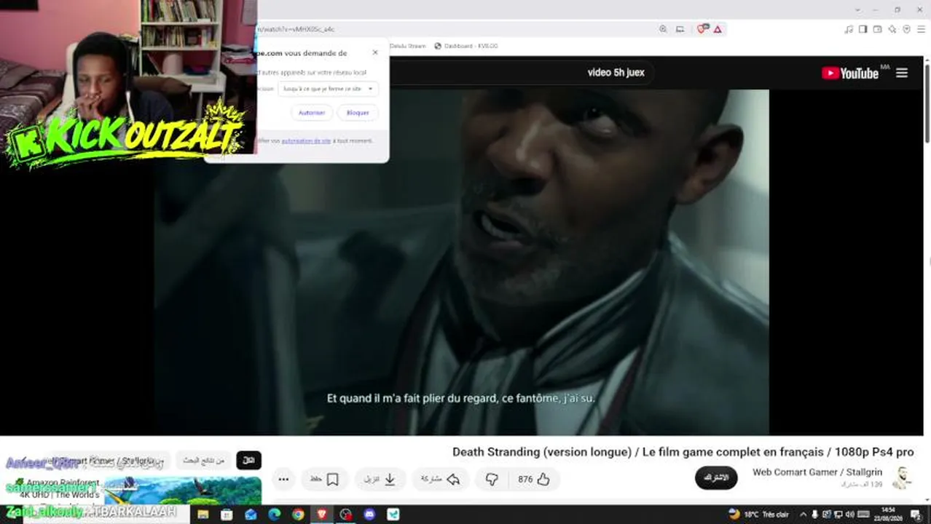Open the YouTube hamburger menu
The height and width of the screenshot is (524, 931).
tap(902, 73)
